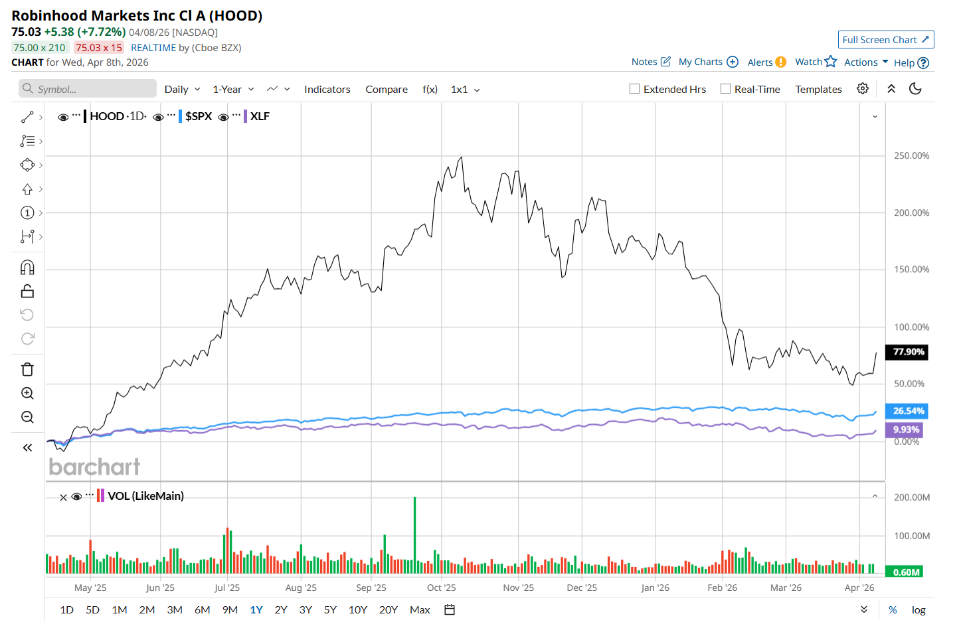Open the 1-Year period dropdown
The height and width of the screenshot is (644, 961).
pyautogui.click(x=233, y=90)
